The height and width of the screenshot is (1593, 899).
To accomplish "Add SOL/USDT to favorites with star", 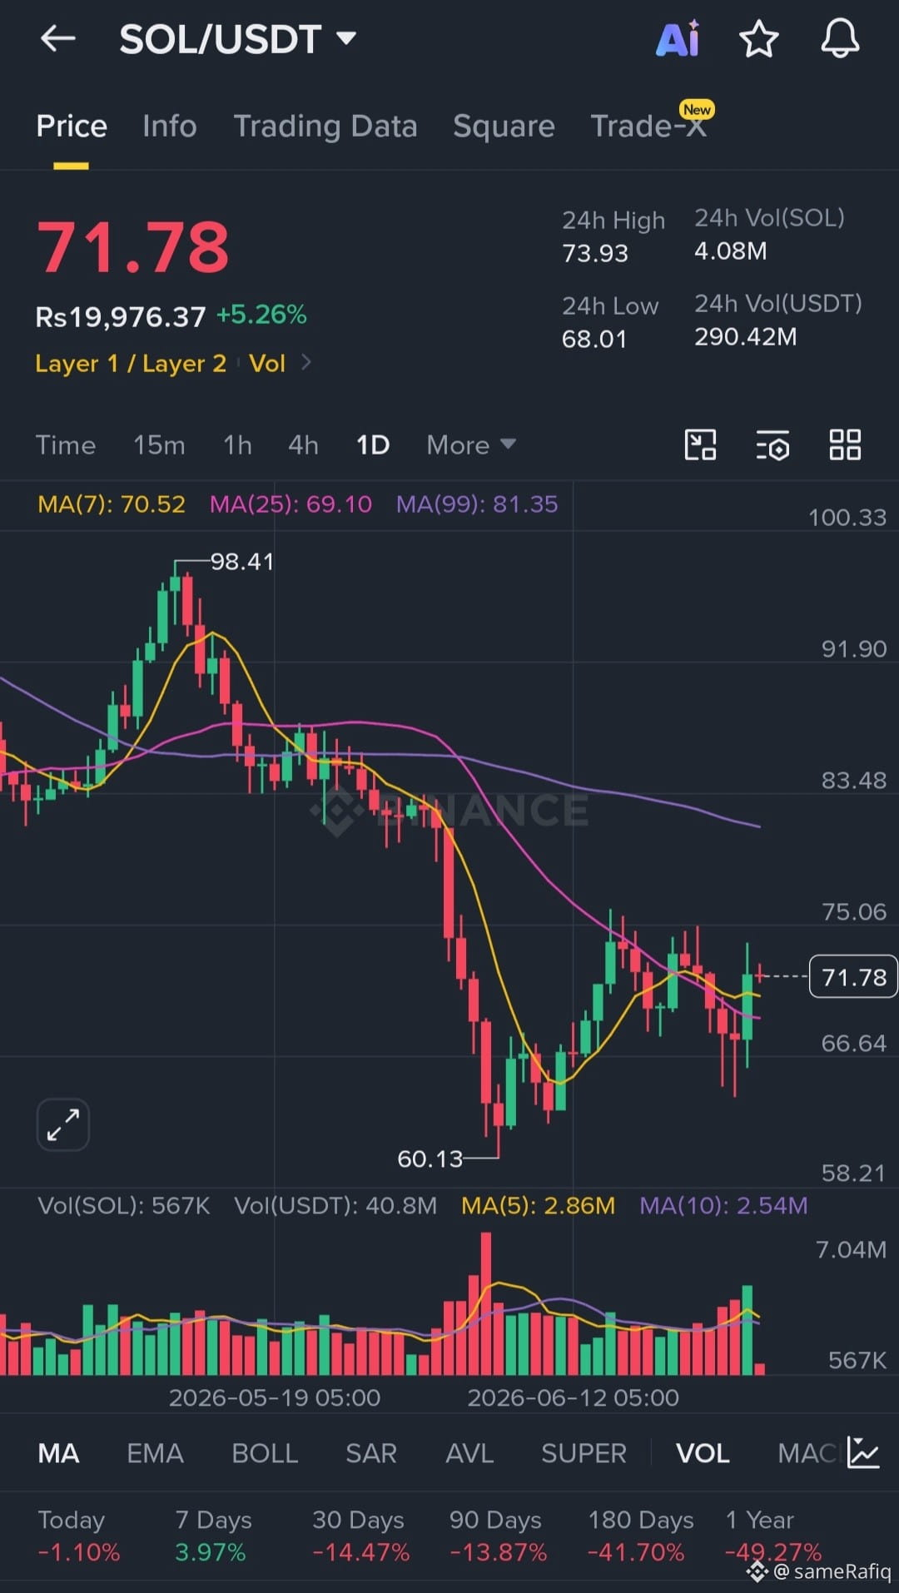I will point(758,39).
